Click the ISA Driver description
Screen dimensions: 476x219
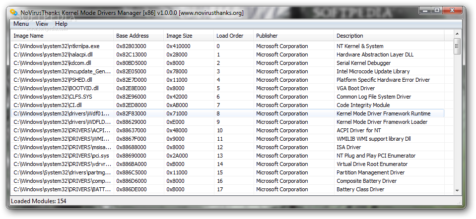pos(349,147)
